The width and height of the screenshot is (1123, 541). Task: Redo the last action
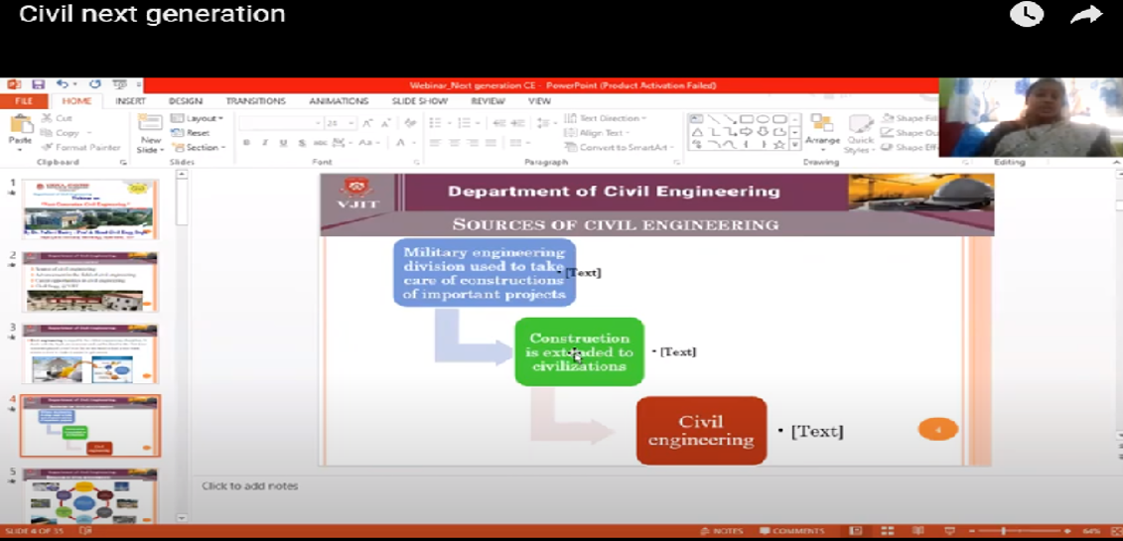click(x=94, y=84)
